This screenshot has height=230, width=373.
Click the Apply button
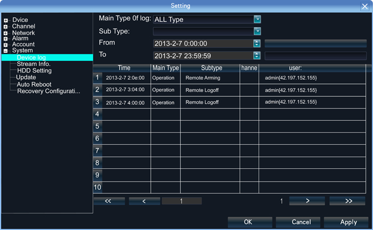coord(346,222)
